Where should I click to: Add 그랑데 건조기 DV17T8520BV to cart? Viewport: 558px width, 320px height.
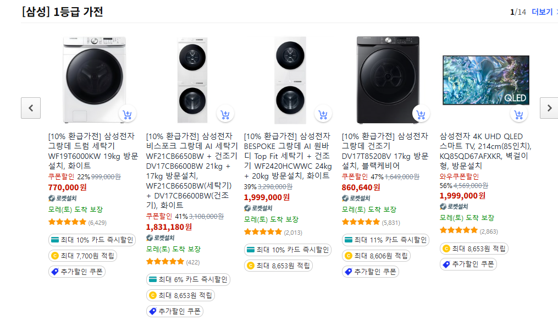pyautogui.click(x=421, y=114)
